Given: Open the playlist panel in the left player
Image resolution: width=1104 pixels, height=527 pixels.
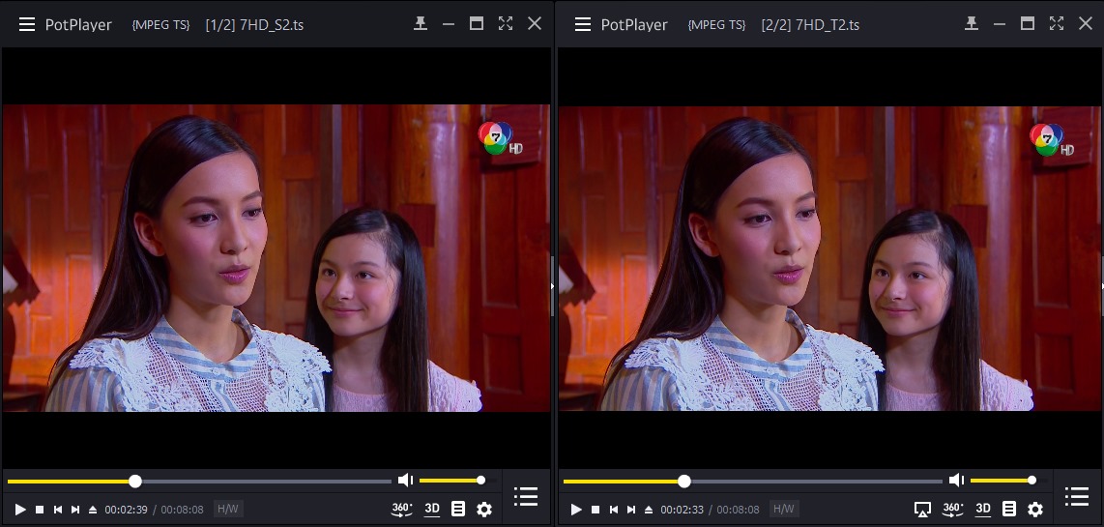Looking at the screenshot, I should pyautogui.click(x=526, y=496).
